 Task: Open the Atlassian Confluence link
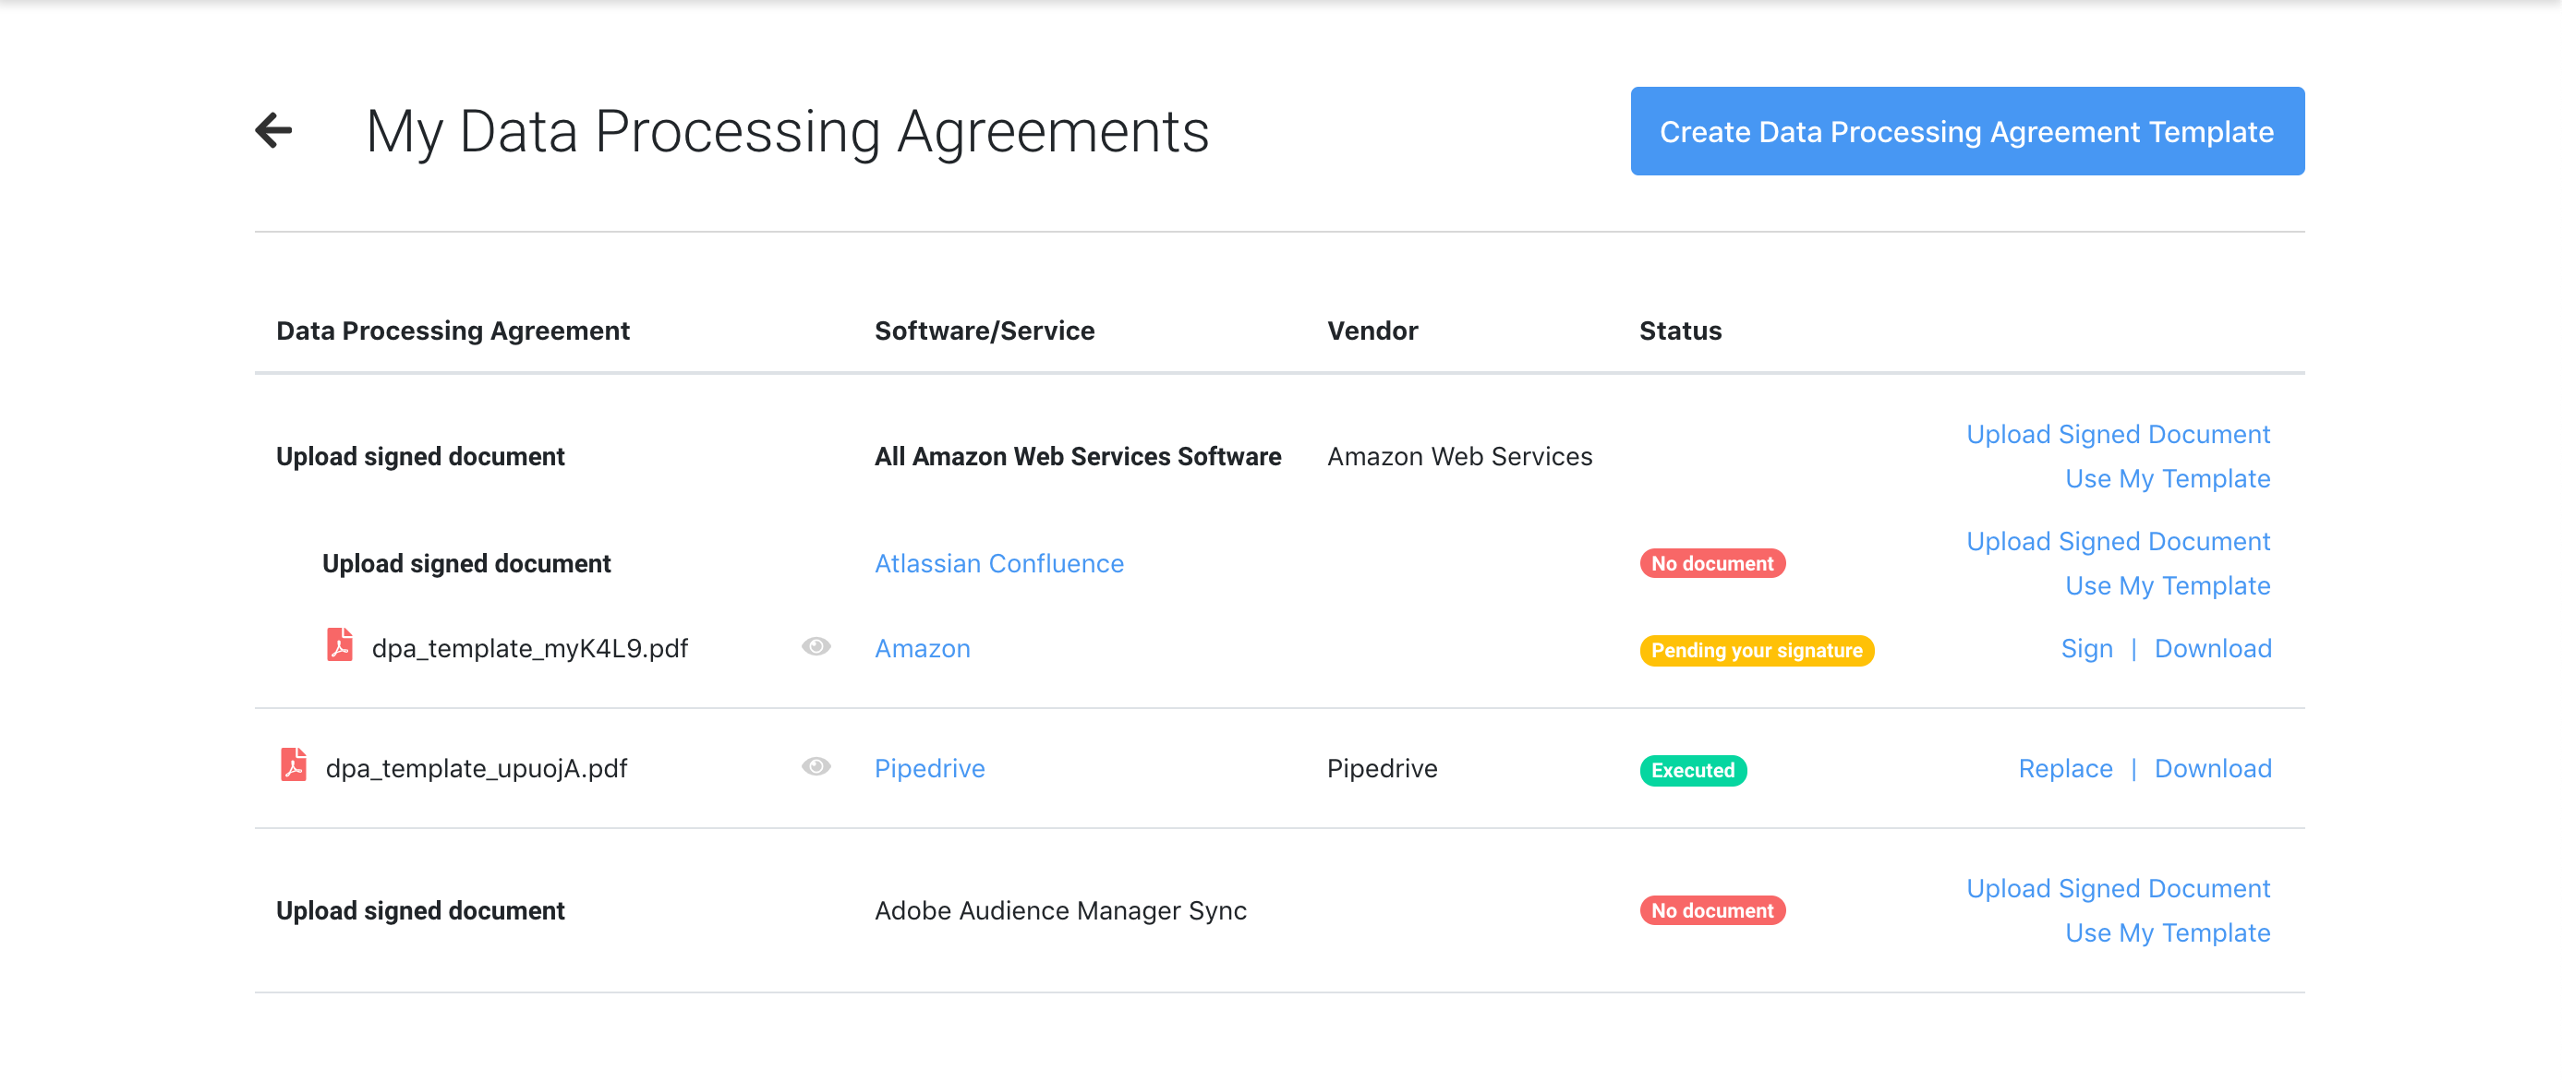click(998, 564)
